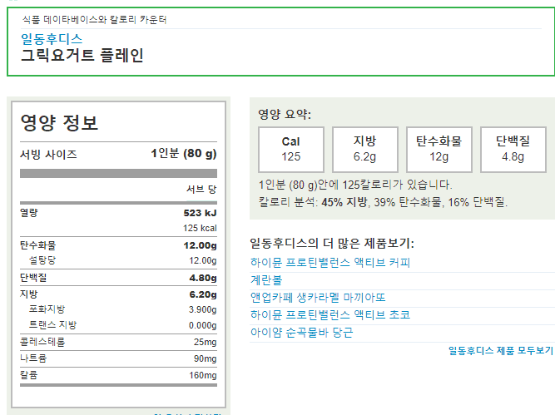The image size is (555, 415).
Task: Click the 탄수화물 label in nutrition table
Action: coord(38,245)
